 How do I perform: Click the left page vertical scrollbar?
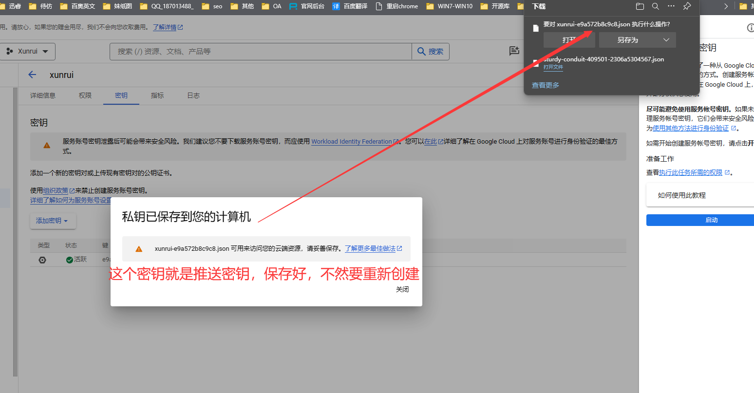coord(15,232)
